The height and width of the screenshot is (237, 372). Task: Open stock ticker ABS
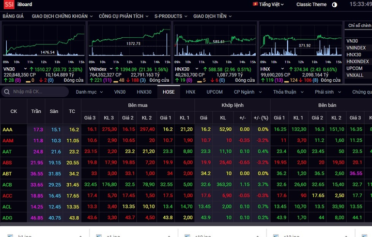[x=7, y=162]
